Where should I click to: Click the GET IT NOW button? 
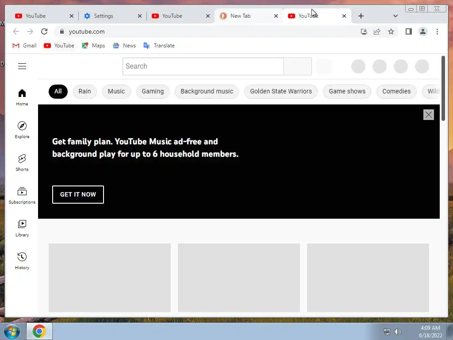[x=78, y=195]
